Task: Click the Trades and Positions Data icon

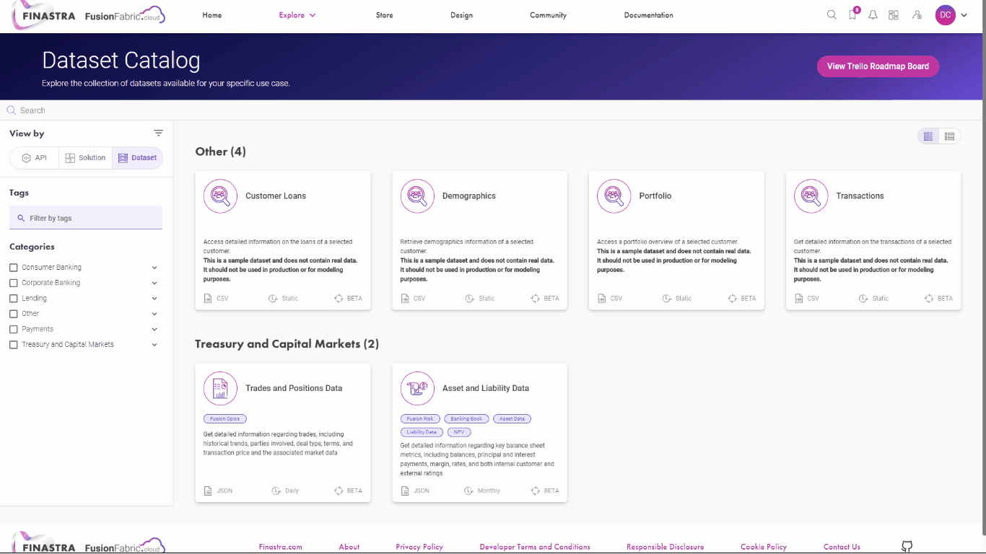Action: 220,388
